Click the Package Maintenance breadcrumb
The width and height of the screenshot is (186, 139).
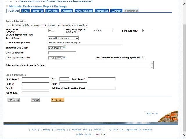tap(81, 1)
